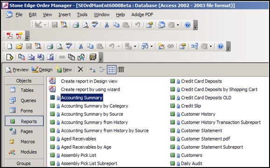Click the second Adobe PDF email icon
Image resolution: width=270 pixels, height=168 pixels.
pos(19,35)
